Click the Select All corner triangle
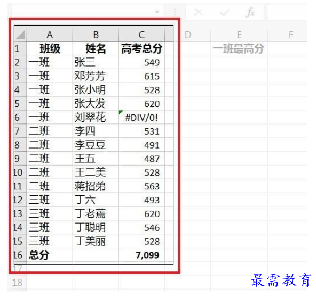 tap(21, 35)
